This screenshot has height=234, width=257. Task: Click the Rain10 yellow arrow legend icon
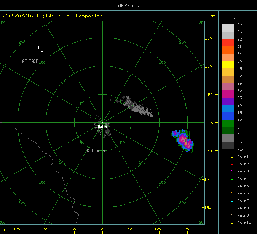coord(228,223)
